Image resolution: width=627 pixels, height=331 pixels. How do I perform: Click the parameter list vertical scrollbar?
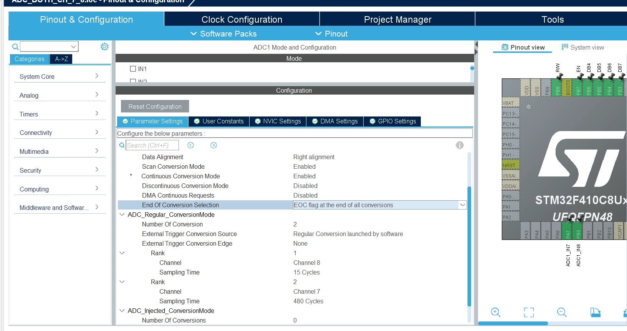469,246
